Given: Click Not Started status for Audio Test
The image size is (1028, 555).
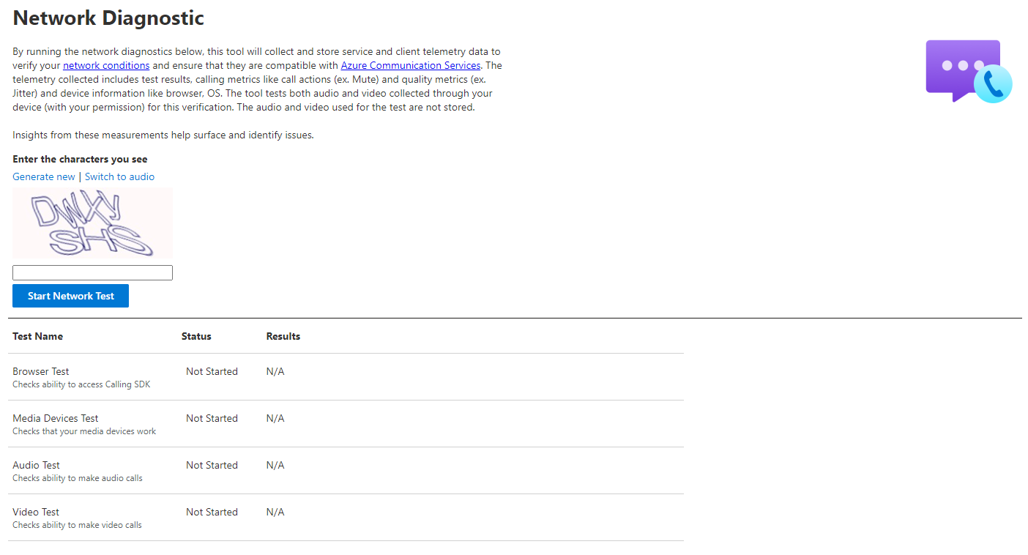Looking at the screenshot, I should pos(212,465).
